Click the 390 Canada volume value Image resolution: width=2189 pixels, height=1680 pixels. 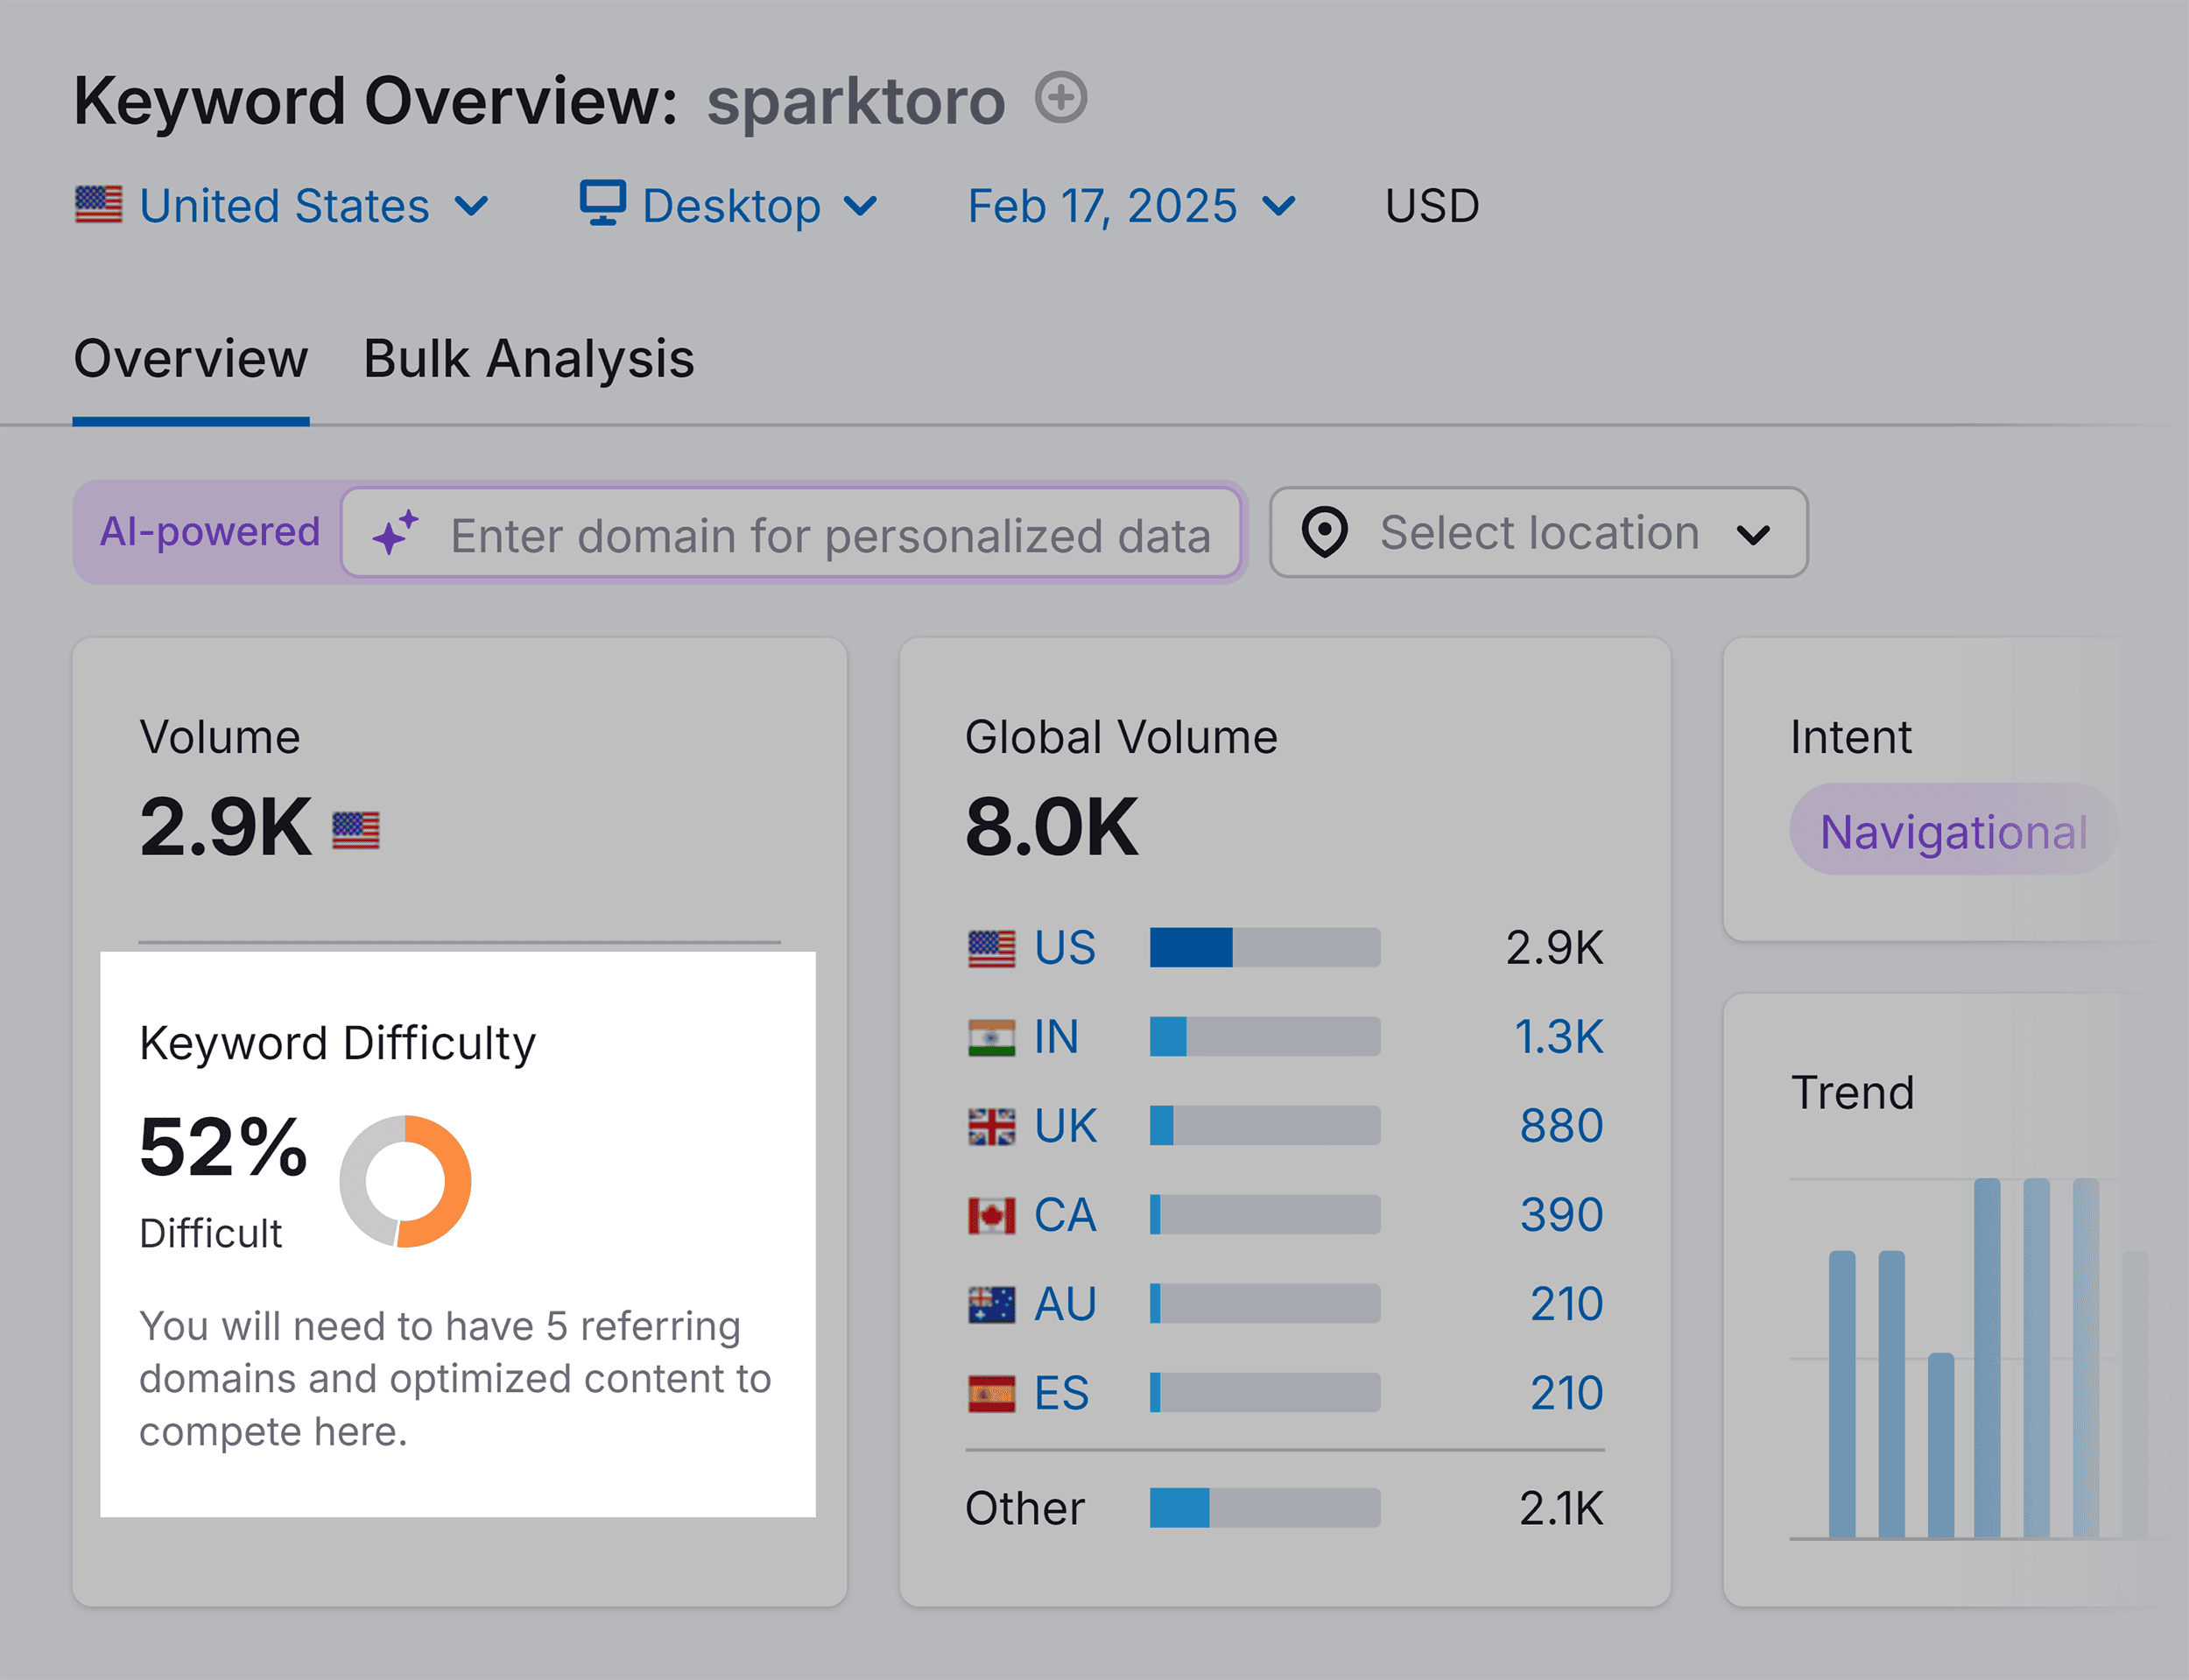coord(1561,1215)
